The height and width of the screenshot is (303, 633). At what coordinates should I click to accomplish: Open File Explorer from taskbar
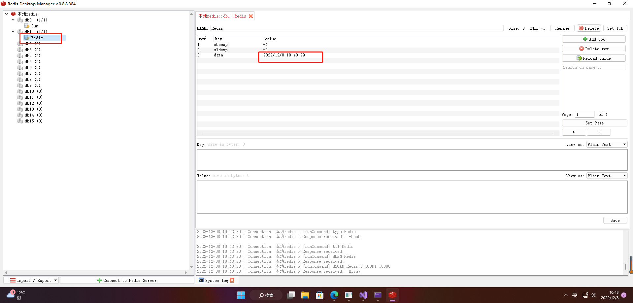[x=305, y=295]
